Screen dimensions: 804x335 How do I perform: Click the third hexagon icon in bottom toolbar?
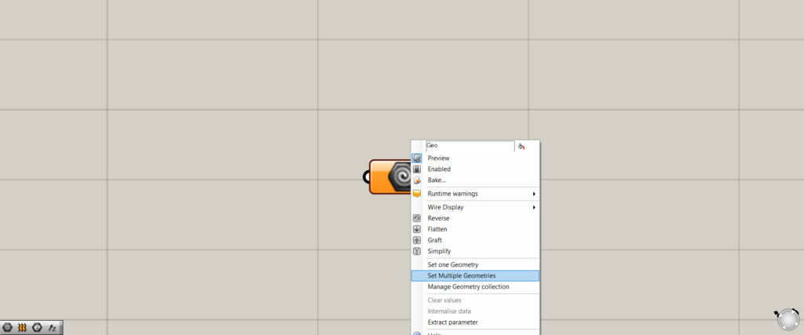point(37,326)
